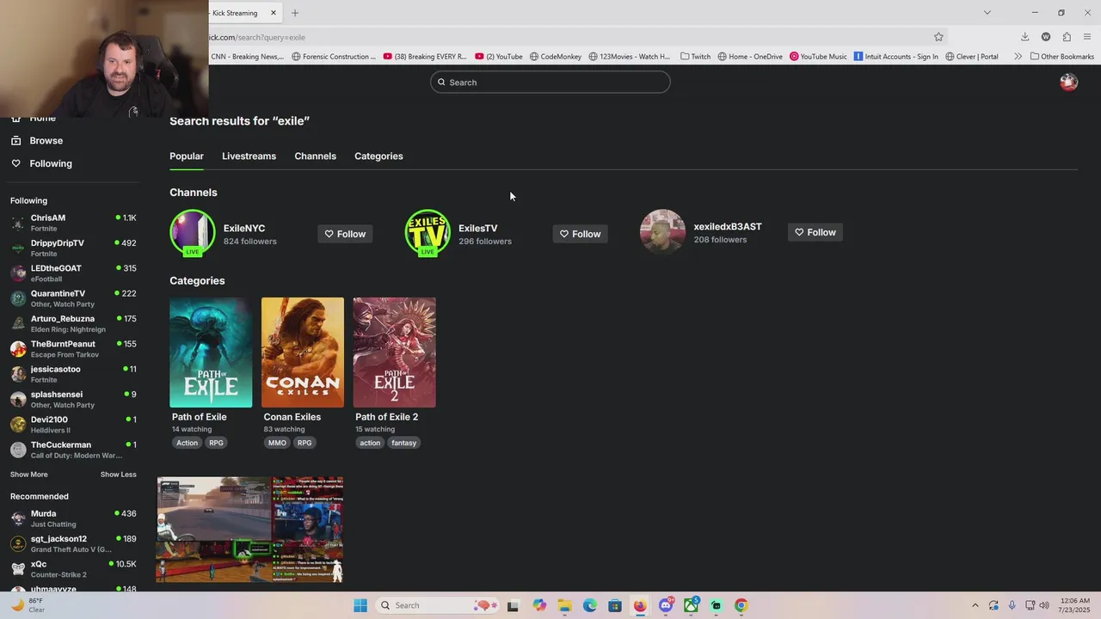This screenshot has width=1101, height=619.
Task: Open xexiledxB3AST channel avatar
Action: 662,232
